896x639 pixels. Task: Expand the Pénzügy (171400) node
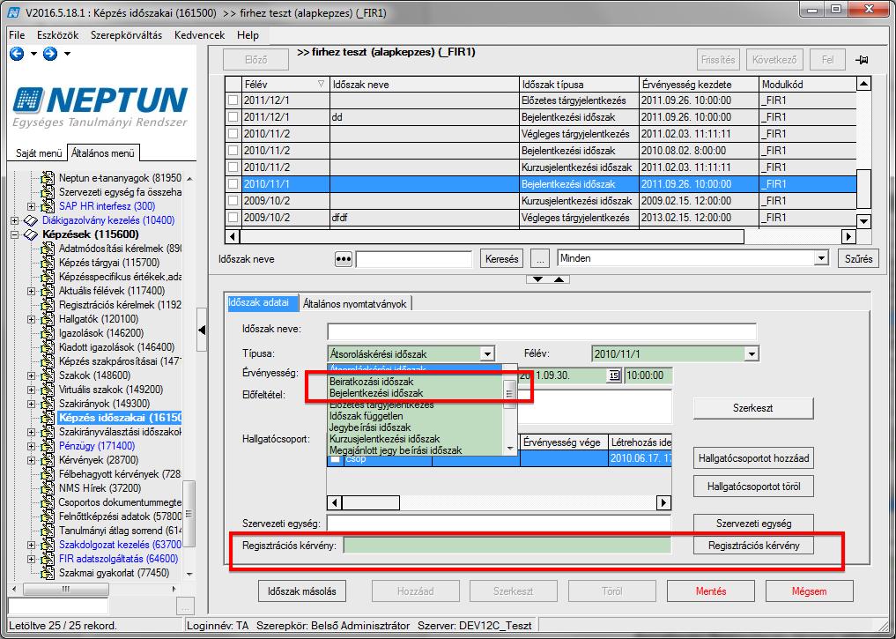point(32,446)
